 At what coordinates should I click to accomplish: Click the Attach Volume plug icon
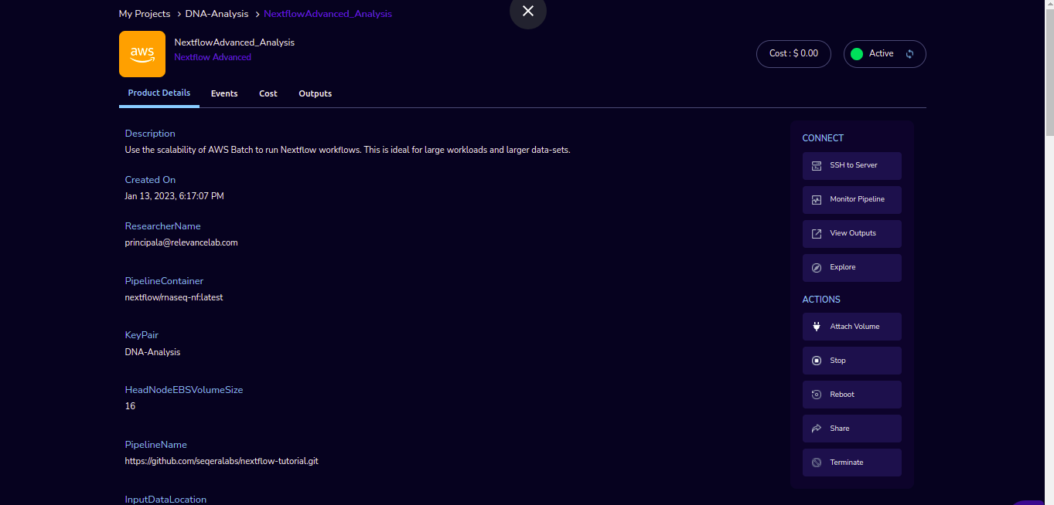click(816, 327)
